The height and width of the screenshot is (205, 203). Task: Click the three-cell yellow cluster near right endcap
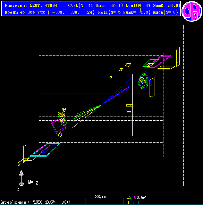[130, 105]
